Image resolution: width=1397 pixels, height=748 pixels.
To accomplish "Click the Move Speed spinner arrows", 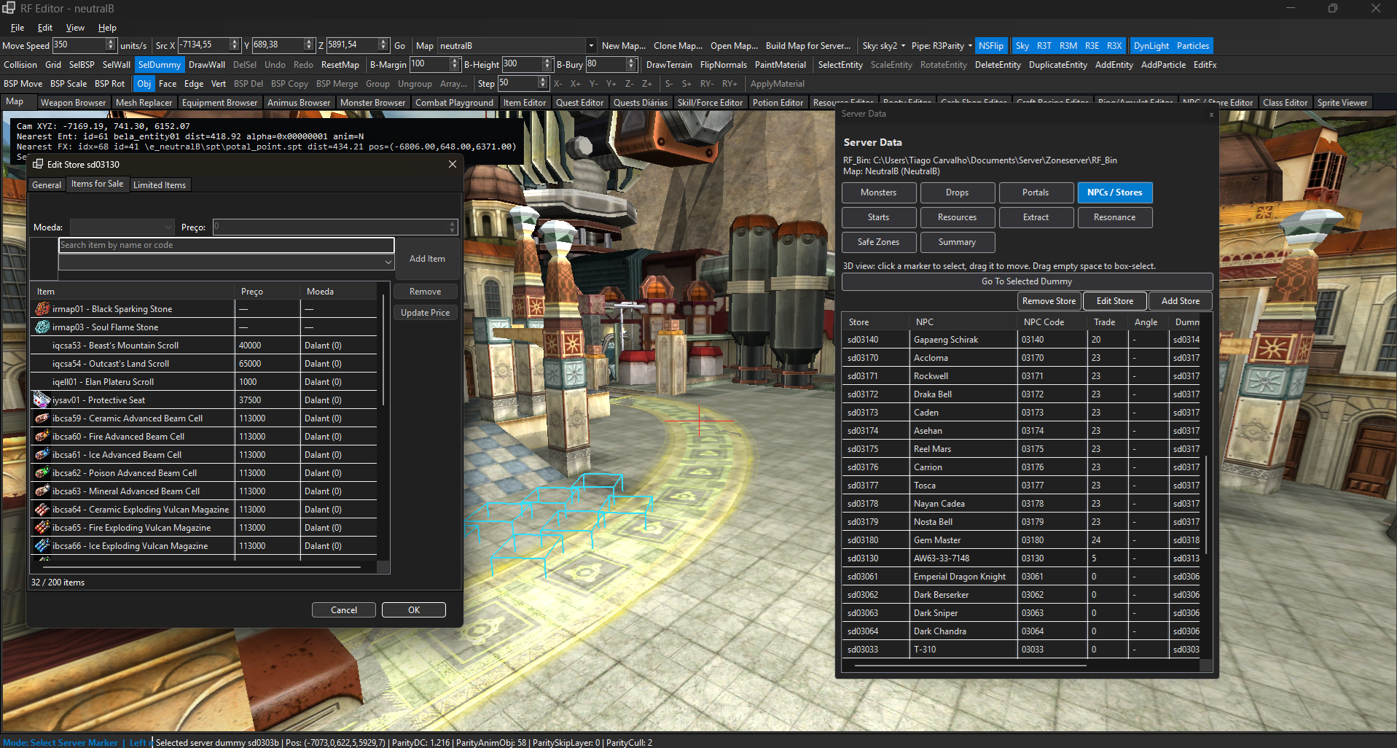I will [111, 45].
